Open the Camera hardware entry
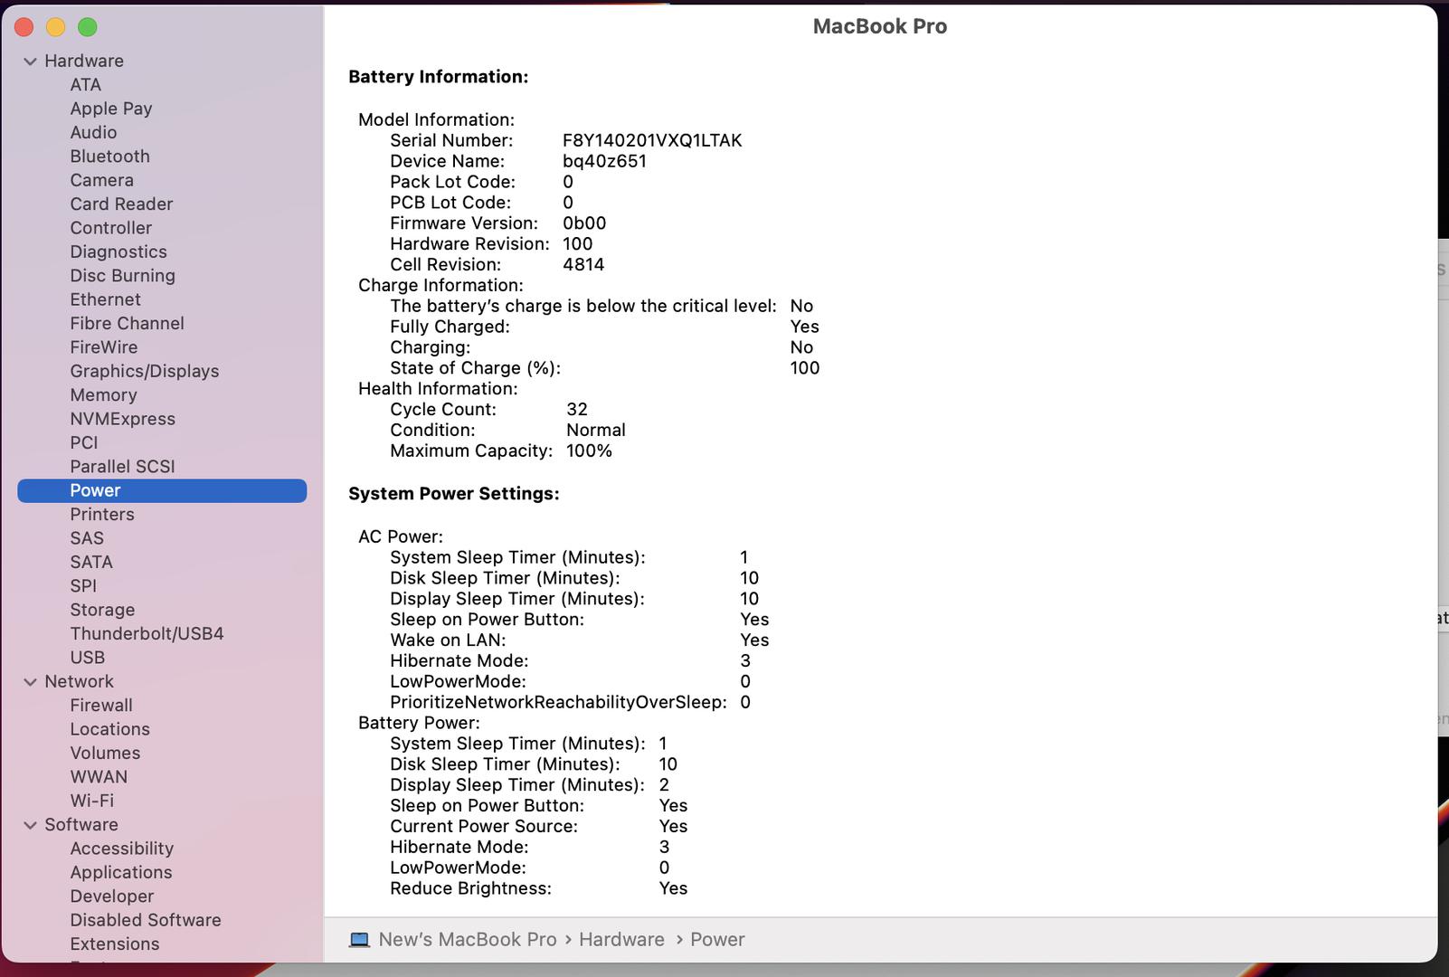This screenshot has width=1449, height=977. coord(102,180)
